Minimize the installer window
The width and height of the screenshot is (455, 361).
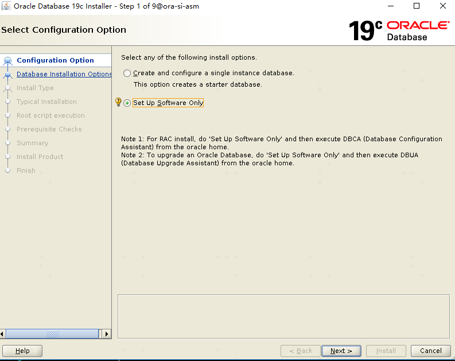point(391,6)
